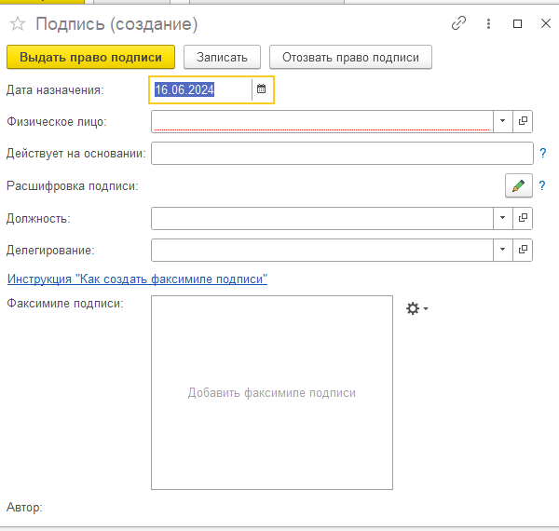The width and height of the screenshot is (559, 531).
Task: Close the Подпись (создание) form
Action: click(546, 24)
